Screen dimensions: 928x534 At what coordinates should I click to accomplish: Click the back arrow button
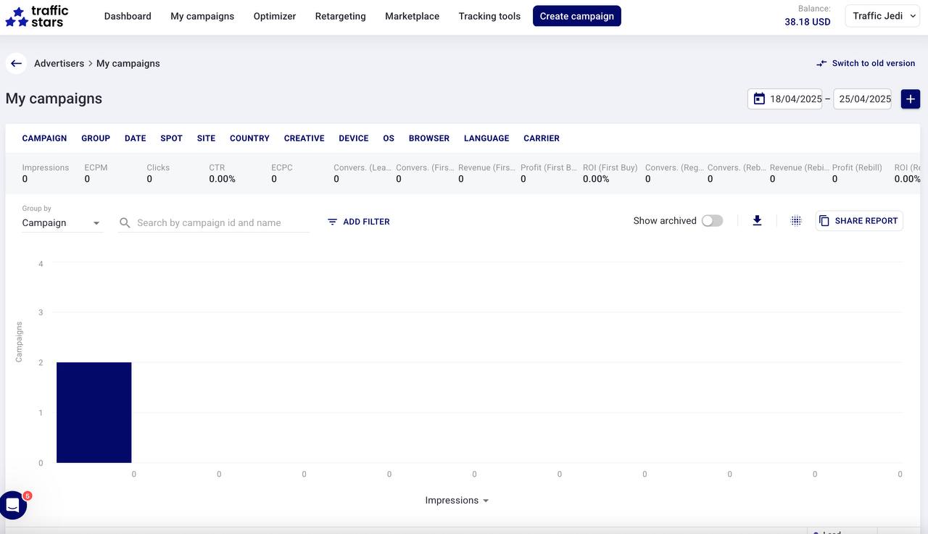(x=16, y=64)
